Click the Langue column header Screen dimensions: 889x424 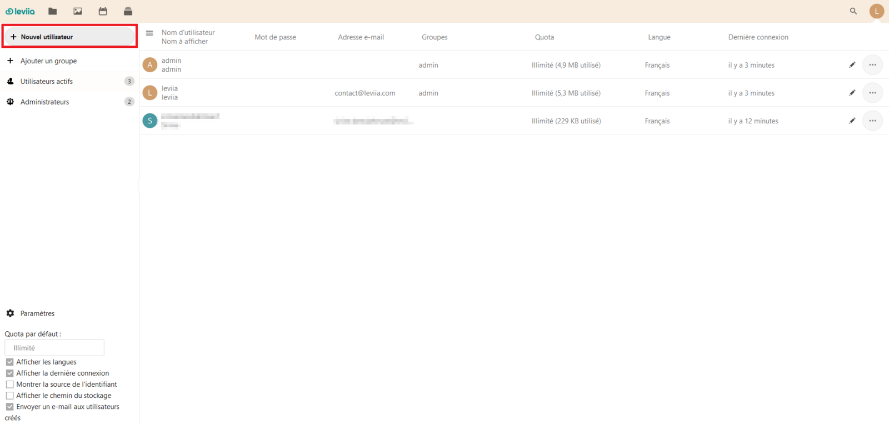[x=660, y=37]
